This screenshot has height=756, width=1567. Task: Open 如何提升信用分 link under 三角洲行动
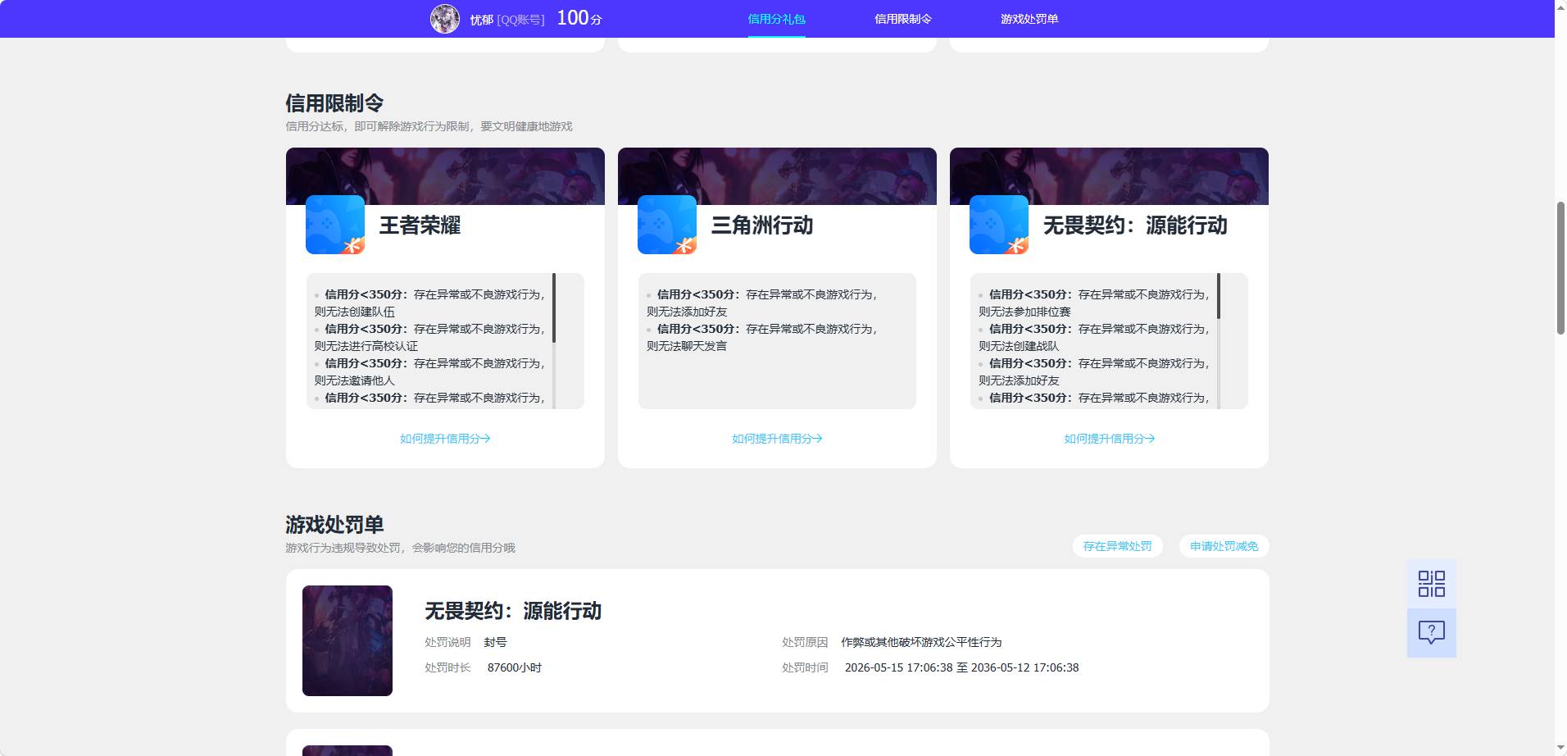pyautogui.click(x=777, y=439)
